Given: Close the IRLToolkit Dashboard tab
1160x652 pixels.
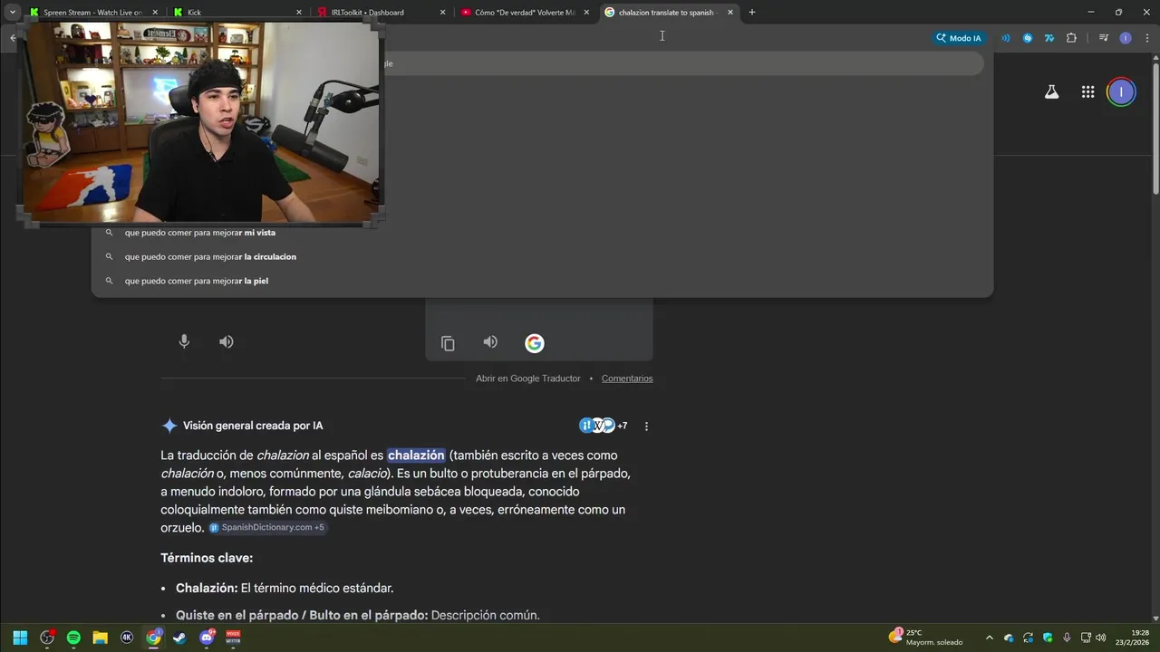Looking at the screenshot, I should [x=442, y=13].
